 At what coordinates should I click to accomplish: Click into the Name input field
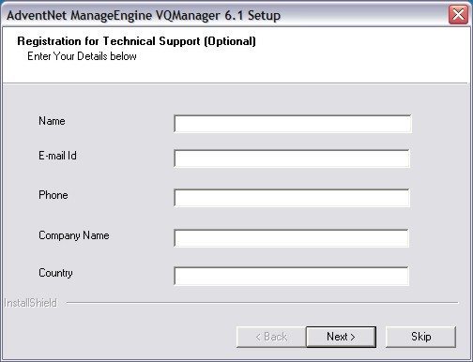pyautogui.click(x=293, y=124)
